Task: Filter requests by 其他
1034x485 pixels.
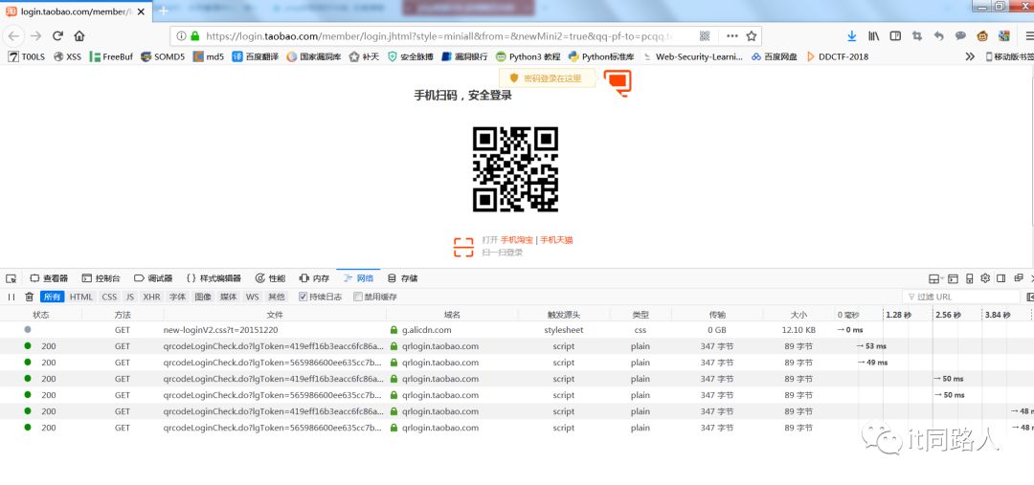Action: [277, 298]
